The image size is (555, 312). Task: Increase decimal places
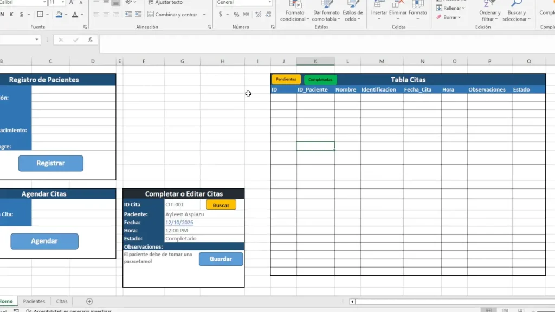pyautogui.click(x=259, y=15)
